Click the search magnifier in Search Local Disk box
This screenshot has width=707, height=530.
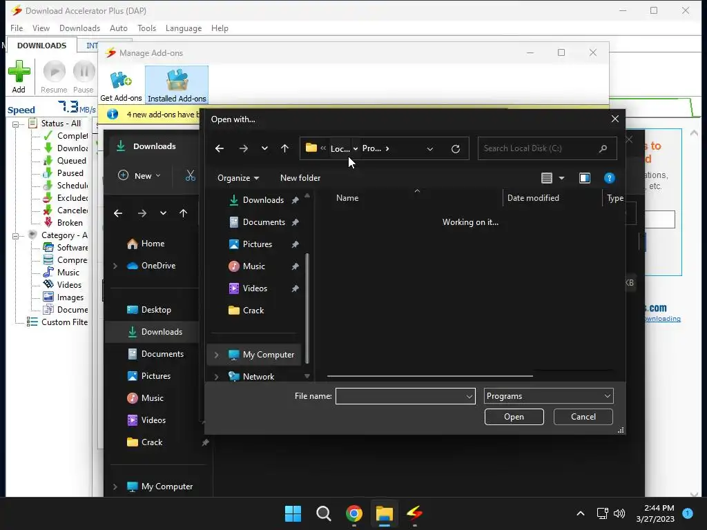[603, 148]
